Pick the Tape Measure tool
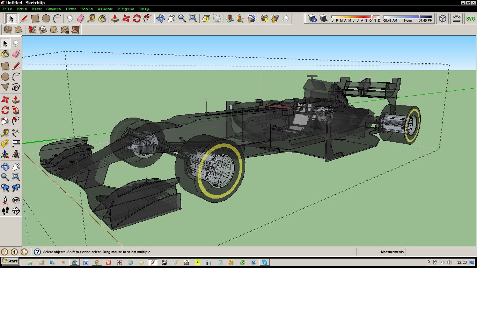 tap(5, 133)
